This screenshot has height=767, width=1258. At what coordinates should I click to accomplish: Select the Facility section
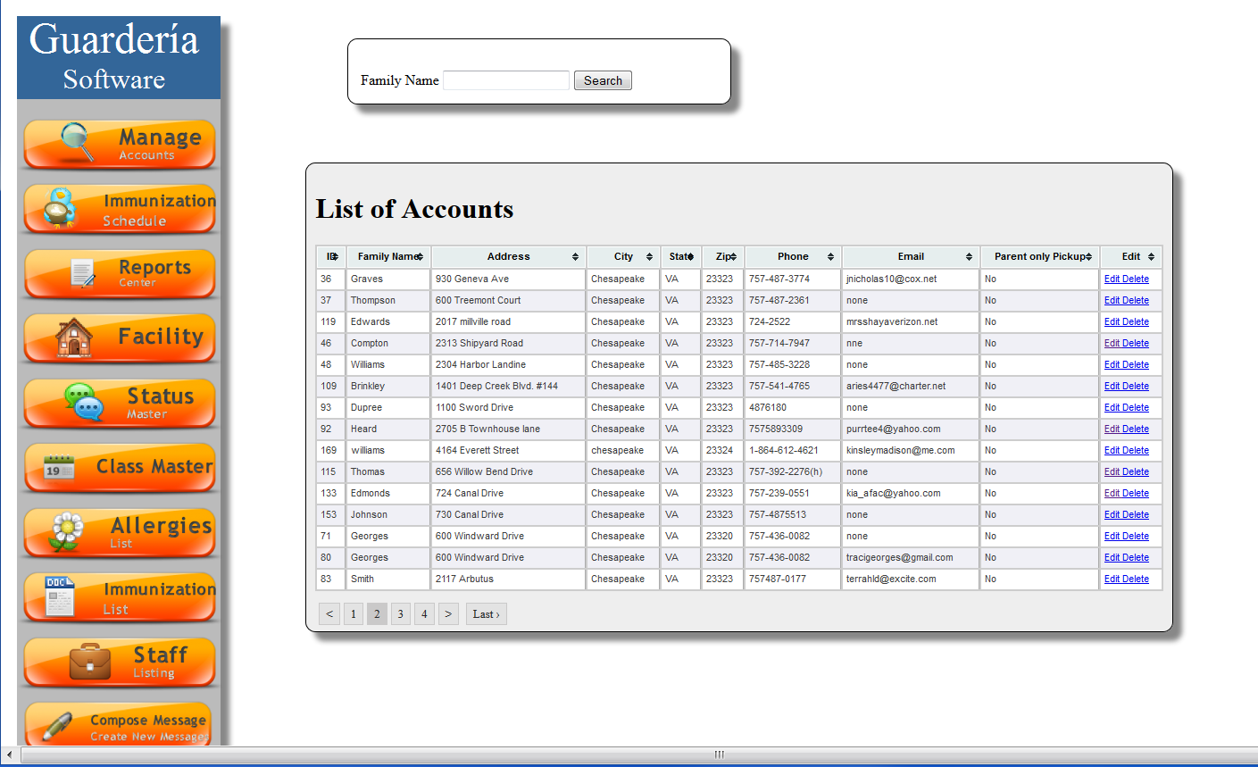pos(119,338)
